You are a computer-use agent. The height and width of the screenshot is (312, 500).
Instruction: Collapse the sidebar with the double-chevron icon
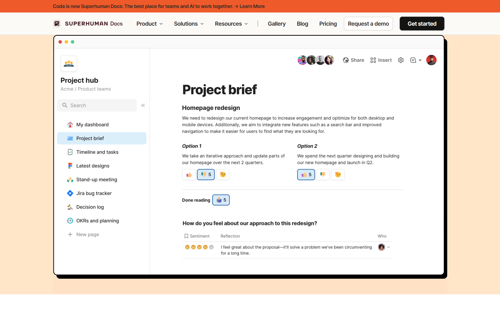click(143, 105)
